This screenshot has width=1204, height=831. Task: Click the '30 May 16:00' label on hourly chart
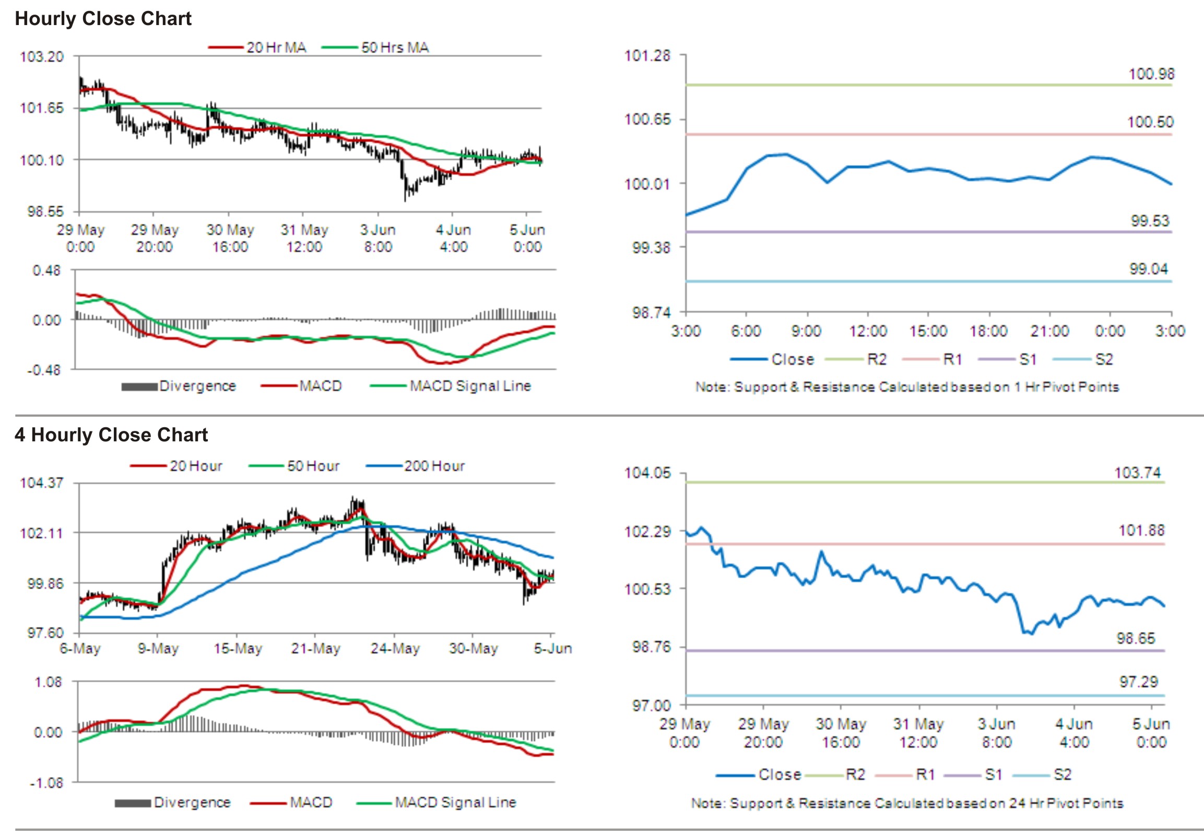click(x=230, y=238)
